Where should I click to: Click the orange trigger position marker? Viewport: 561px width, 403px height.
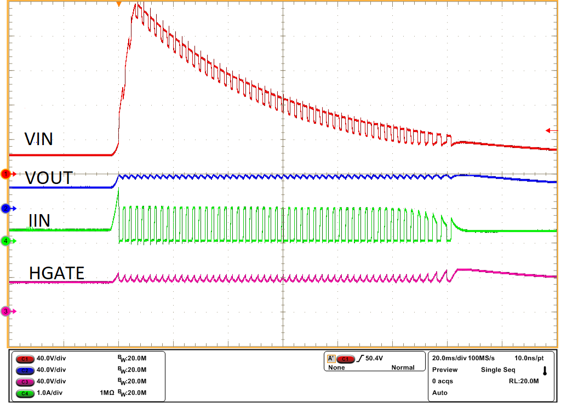(118, 4)
